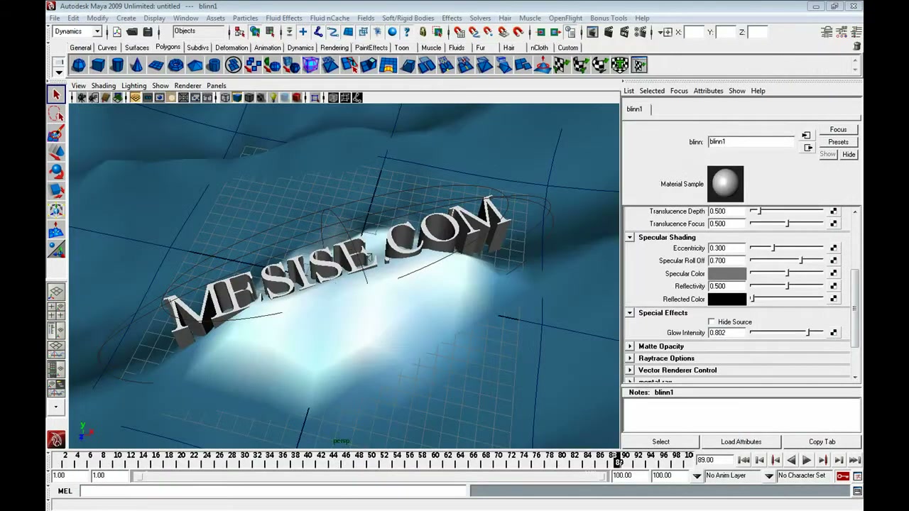Open the viewport Shading menu
This screenshot has width=909, height=511.
[x=103, y=86]
